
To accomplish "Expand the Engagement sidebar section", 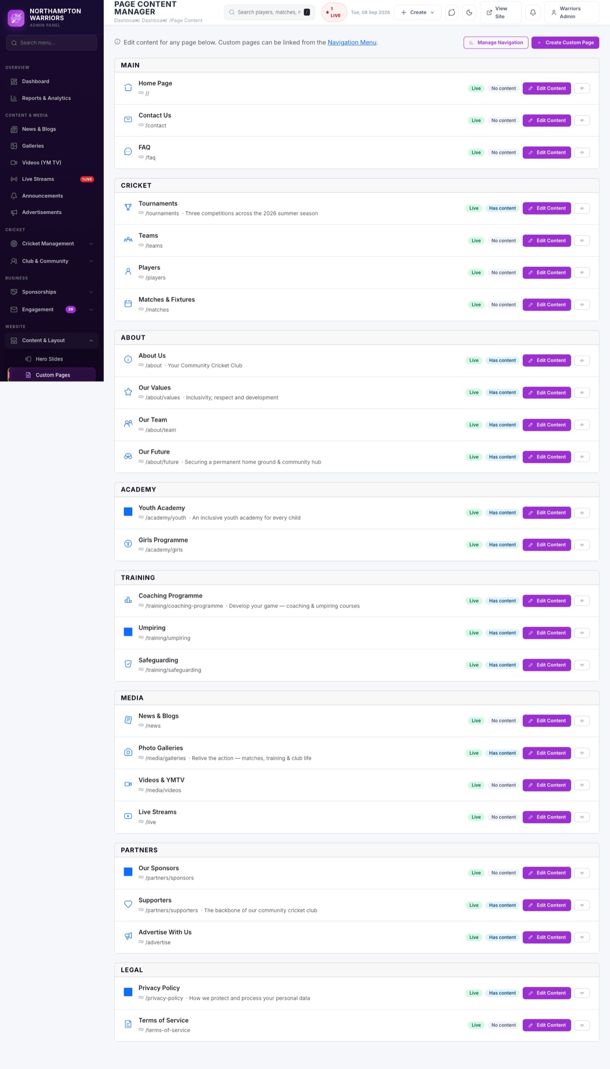I will [x=52, y=310].
